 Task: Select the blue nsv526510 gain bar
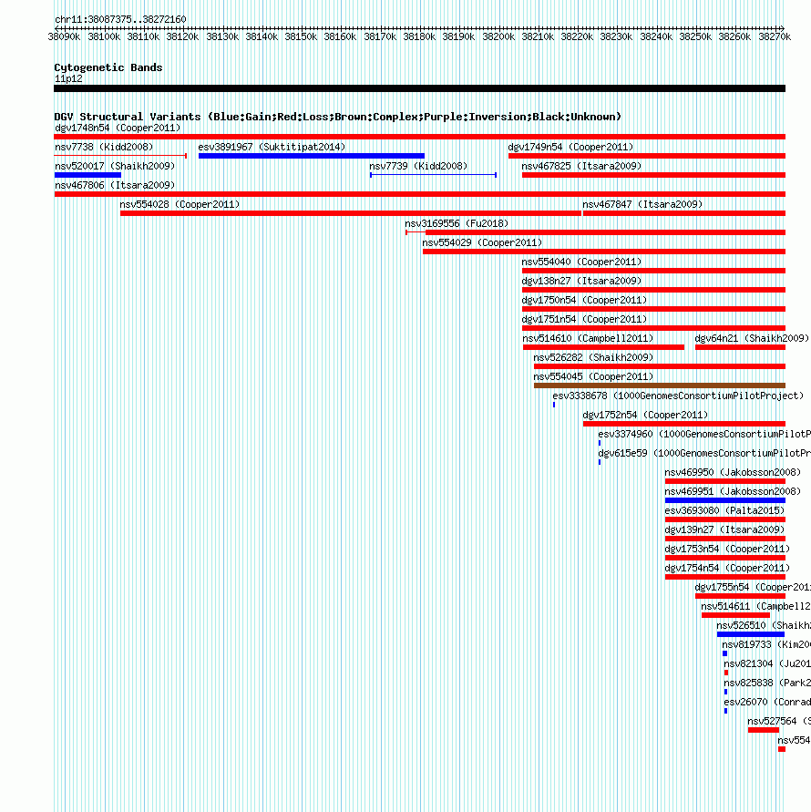point(751,635)
